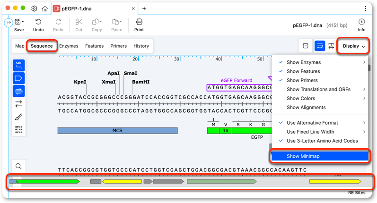The height and width of the screenshot is (203, 377).
Task: Select Show Colors menu entry
Action: (320, 98)
